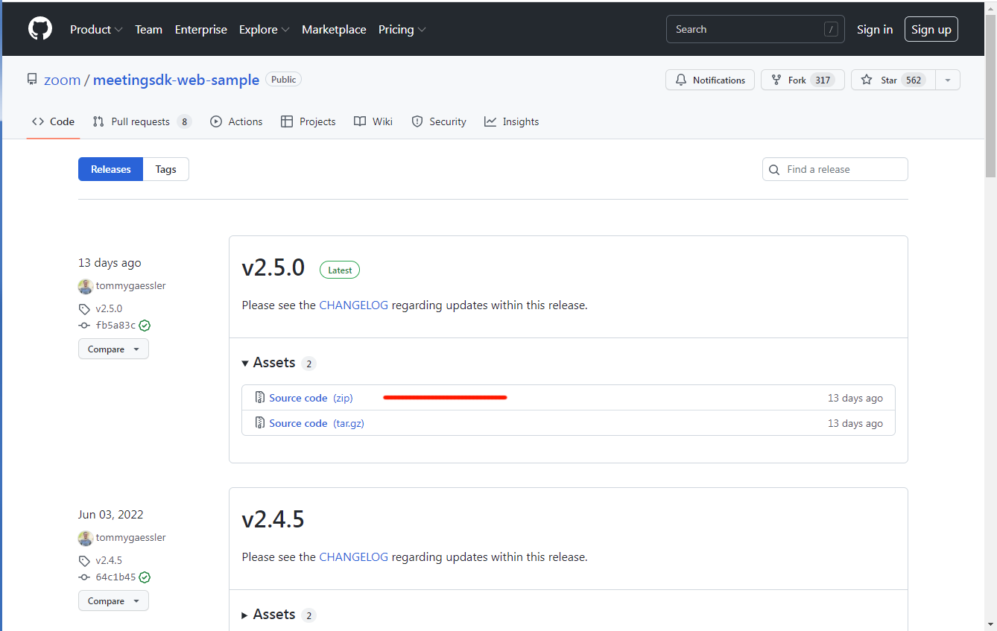
Task: Click the commit icon next to 64c1b45
Action: tap(84, 577)
